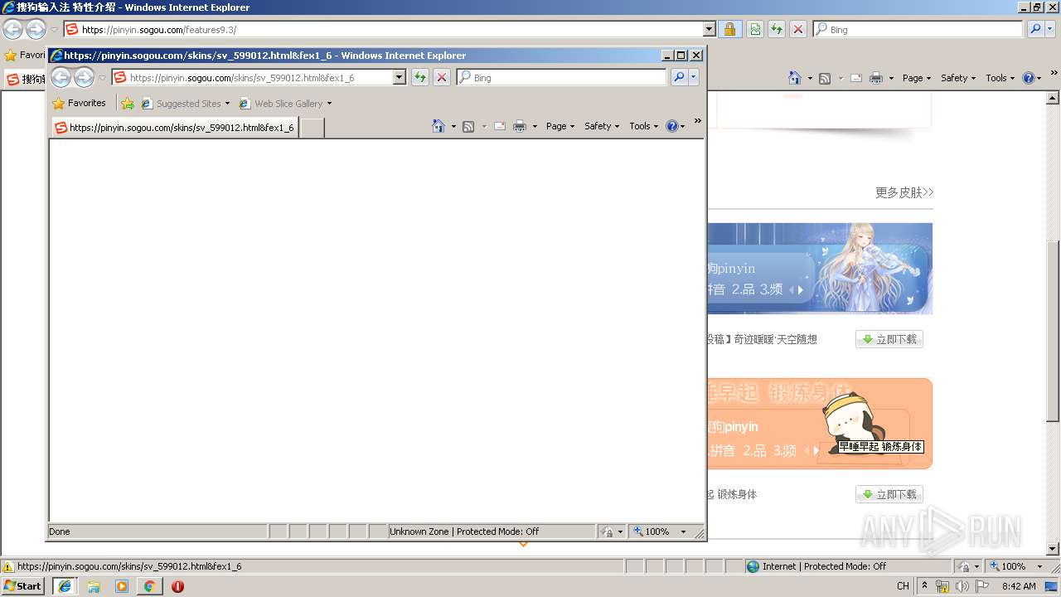Image resolution: width=1061 pixels, height=597 pixels.
Task: Expand the Print dropdown in front window
Action: (535, 126)
